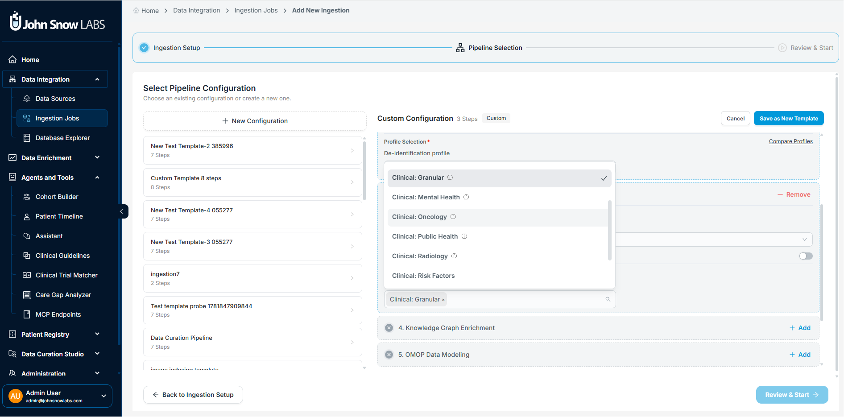Select the Clinical: Risk Factors option
The image size is (844, 417).
(x=498, y=276)
